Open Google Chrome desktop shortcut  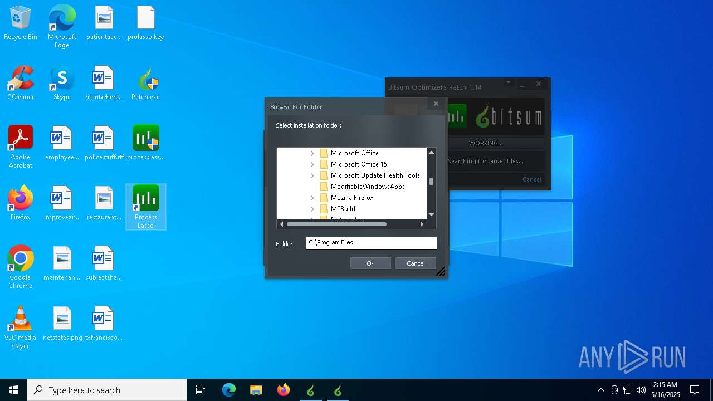[x=21, y=267]
